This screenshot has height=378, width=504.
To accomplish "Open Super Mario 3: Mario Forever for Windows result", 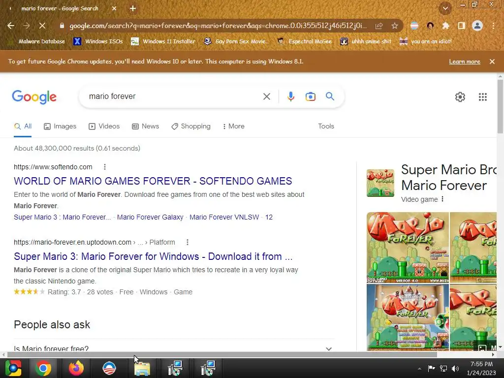I will [154, 256].
